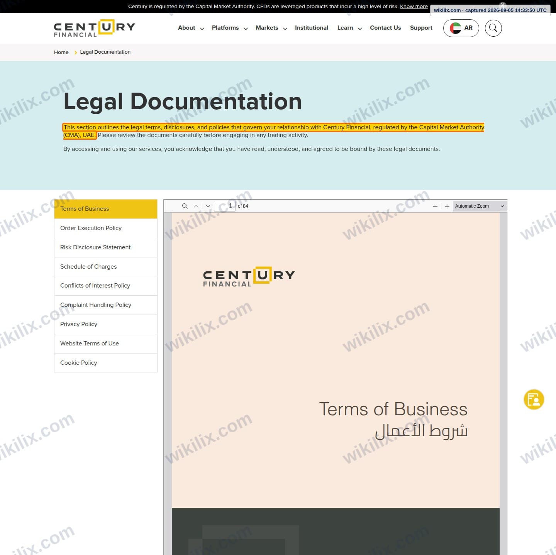
Task: Go to the Institutional page
Action: pyautogui.click(x=312, y=28)
